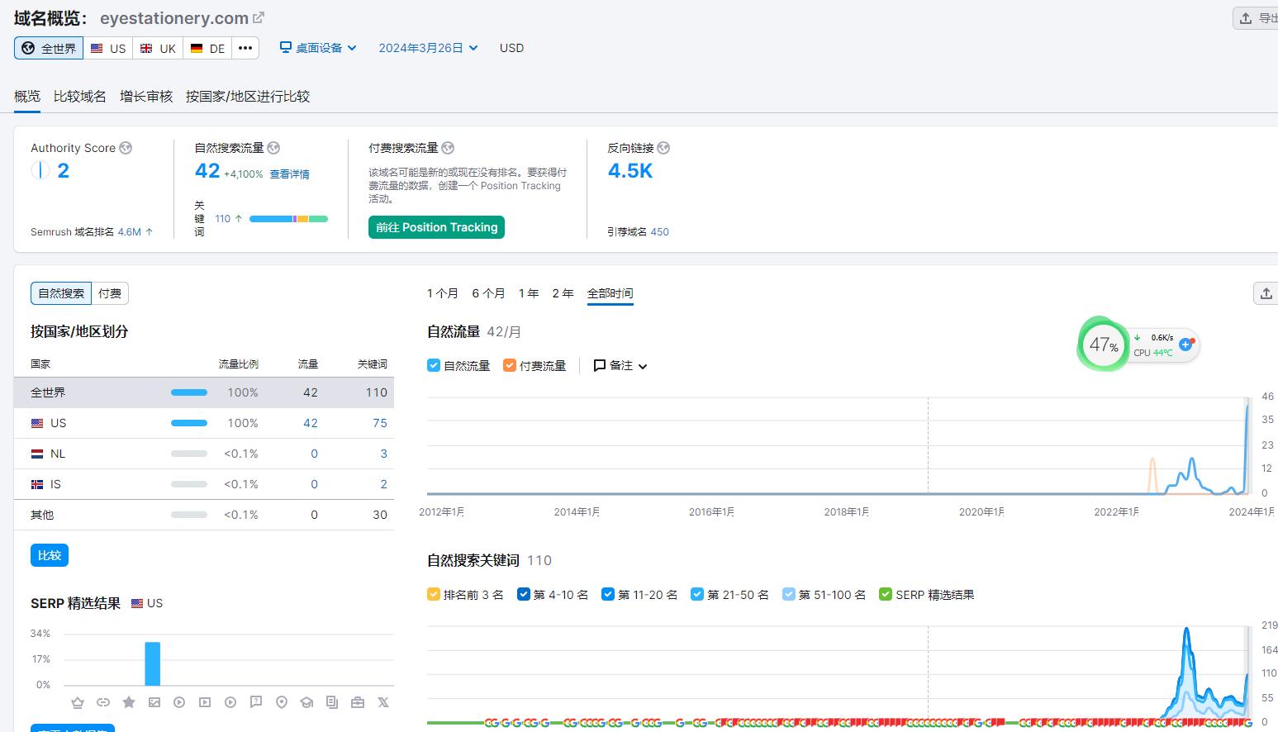Toggle the 排名前 3 名 checkbox
The height and width of the screenshot is (732, 1278).
(434, 594)
